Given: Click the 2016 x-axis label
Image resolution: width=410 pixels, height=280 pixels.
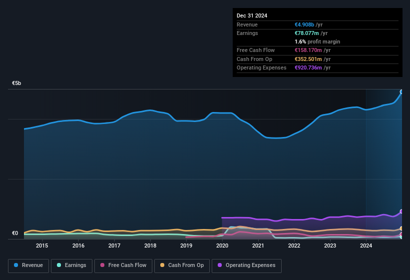Looking at the screenshot, I should pyautogui.click(x=78, y=245).
